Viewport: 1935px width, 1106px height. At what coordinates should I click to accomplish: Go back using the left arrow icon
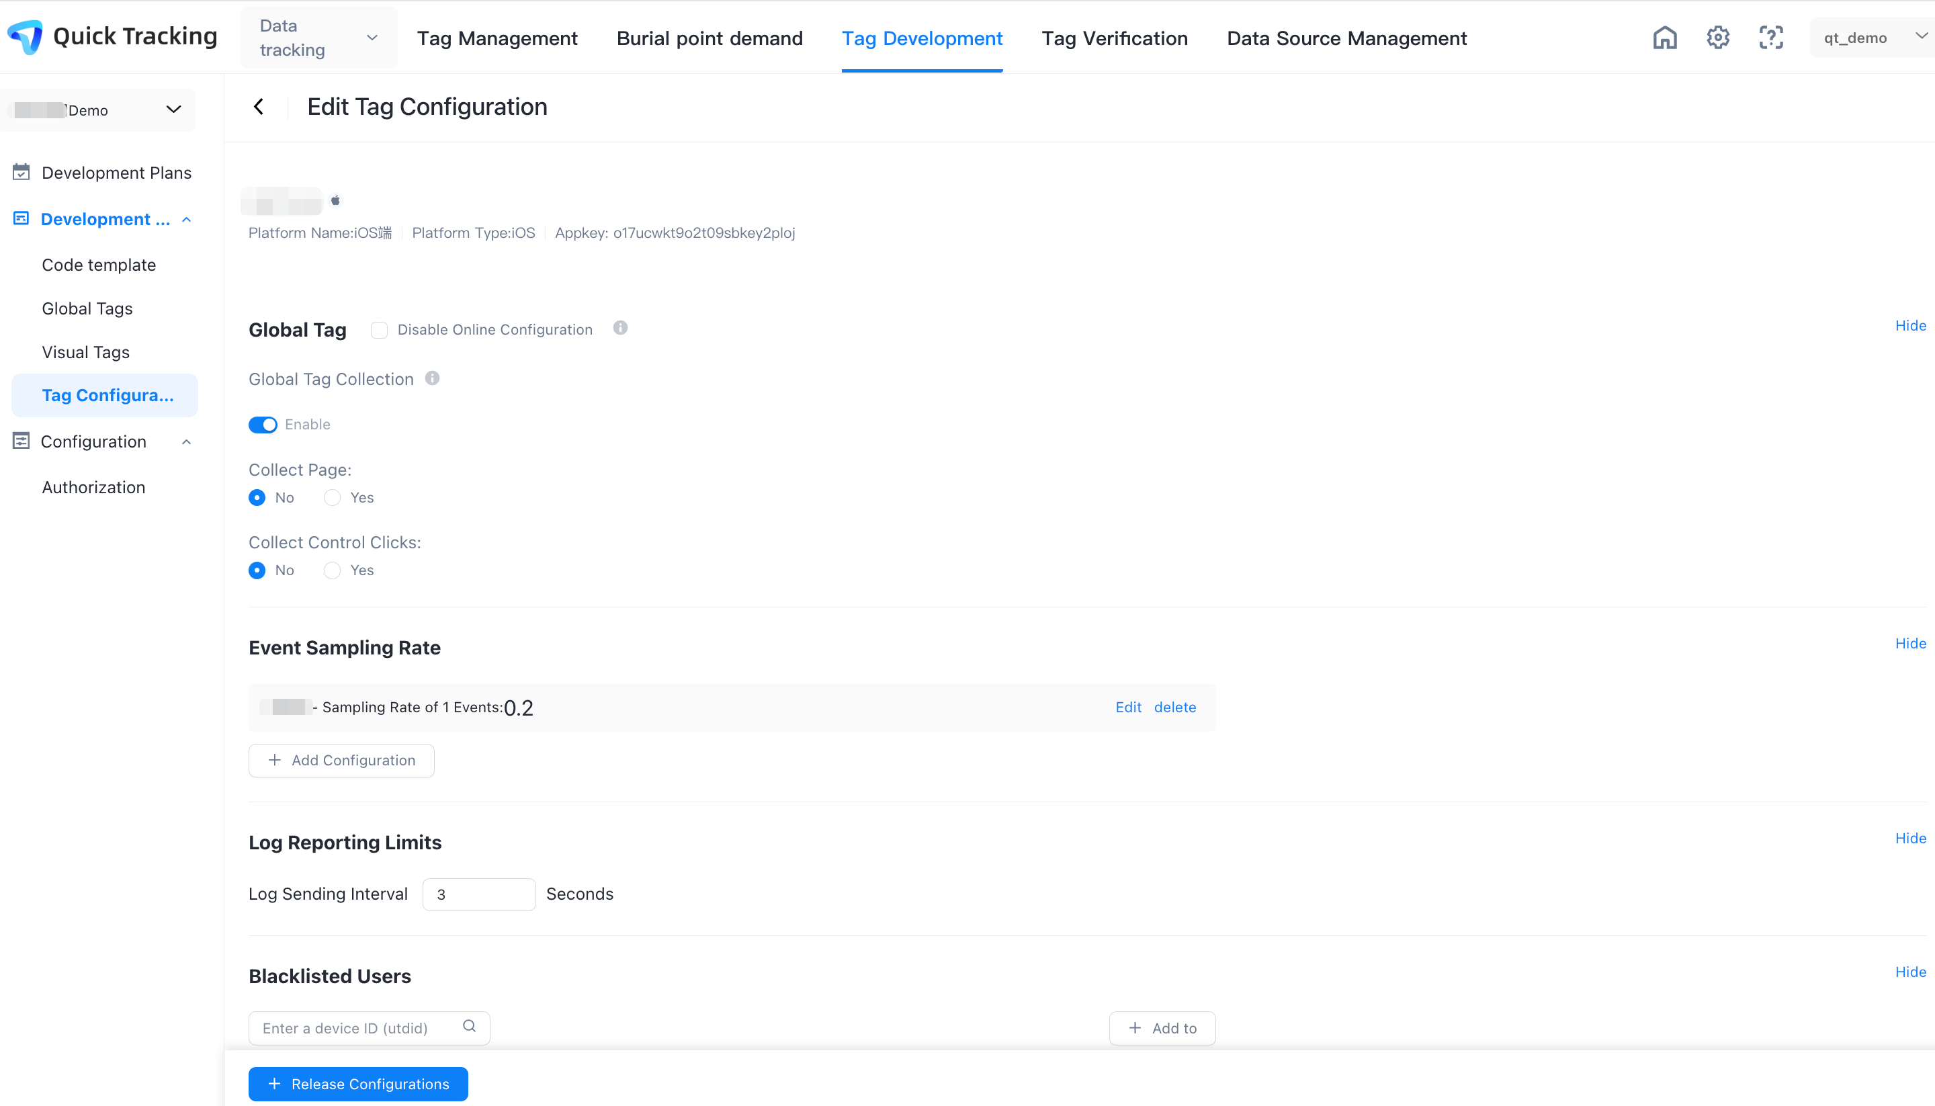click(x=259, y=107)
